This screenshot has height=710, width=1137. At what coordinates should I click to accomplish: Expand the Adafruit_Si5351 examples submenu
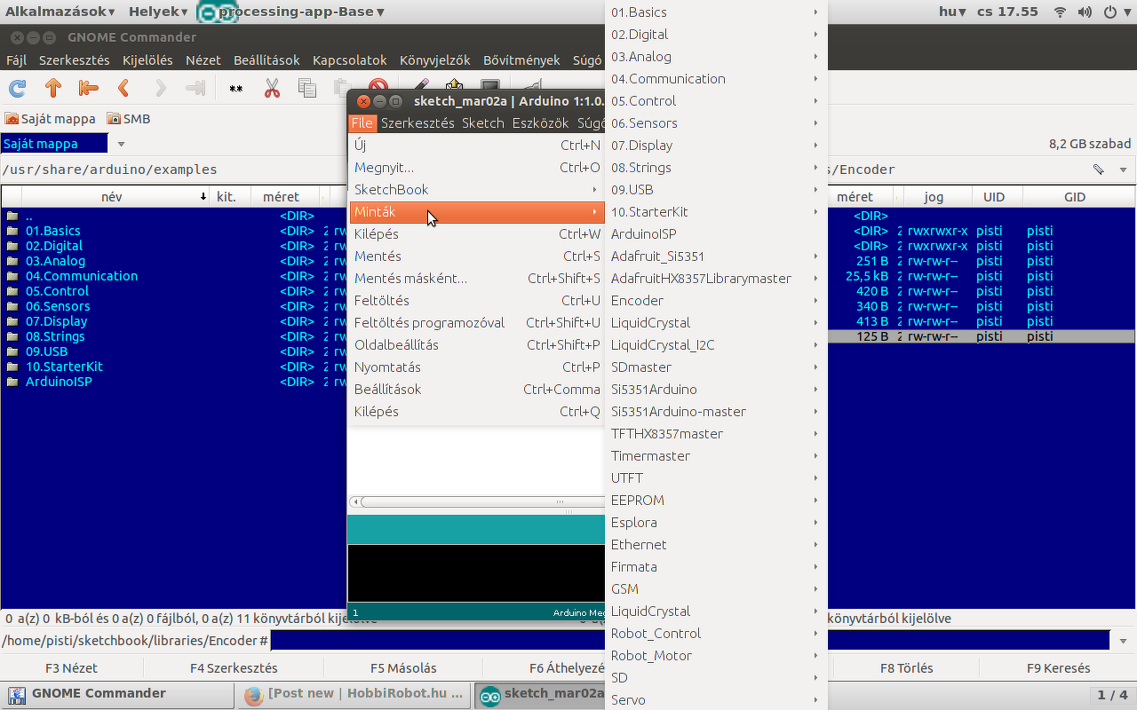click(x=716, y=256)
